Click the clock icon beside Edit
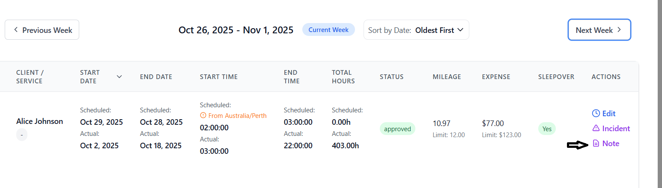The width and height of the screenshot is (662, 188). coord(596,113)
